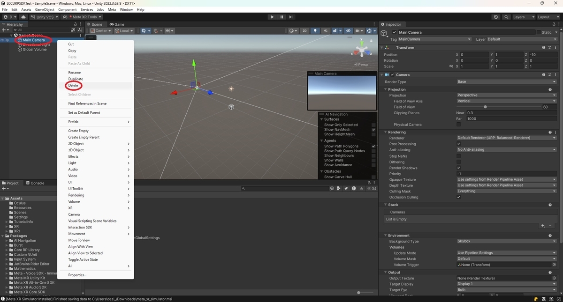Open the cloud services icon
This screenshot has height=302, width=563.
coord(23,17)
